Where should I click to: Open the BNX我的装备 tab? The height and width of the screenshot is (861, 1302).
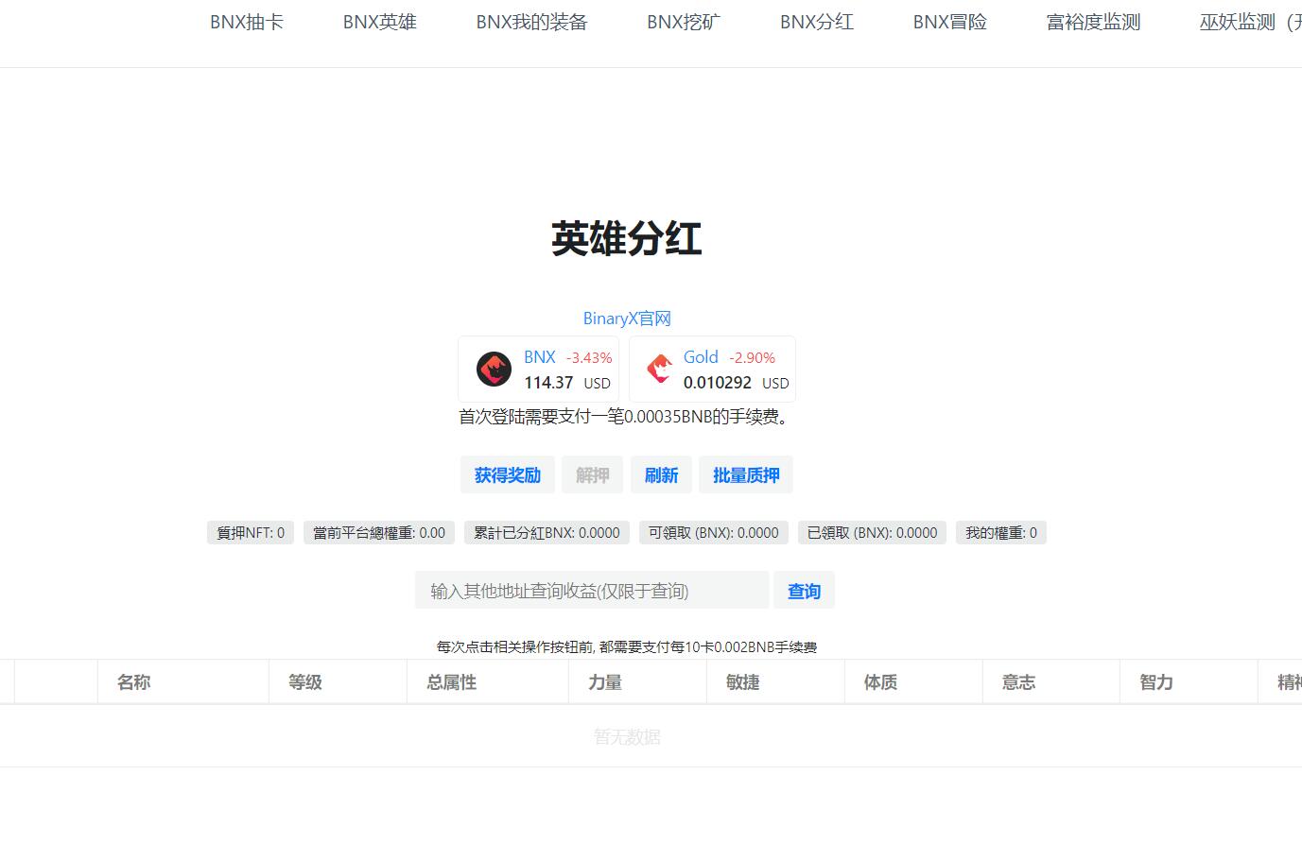[x=531, y=22]
